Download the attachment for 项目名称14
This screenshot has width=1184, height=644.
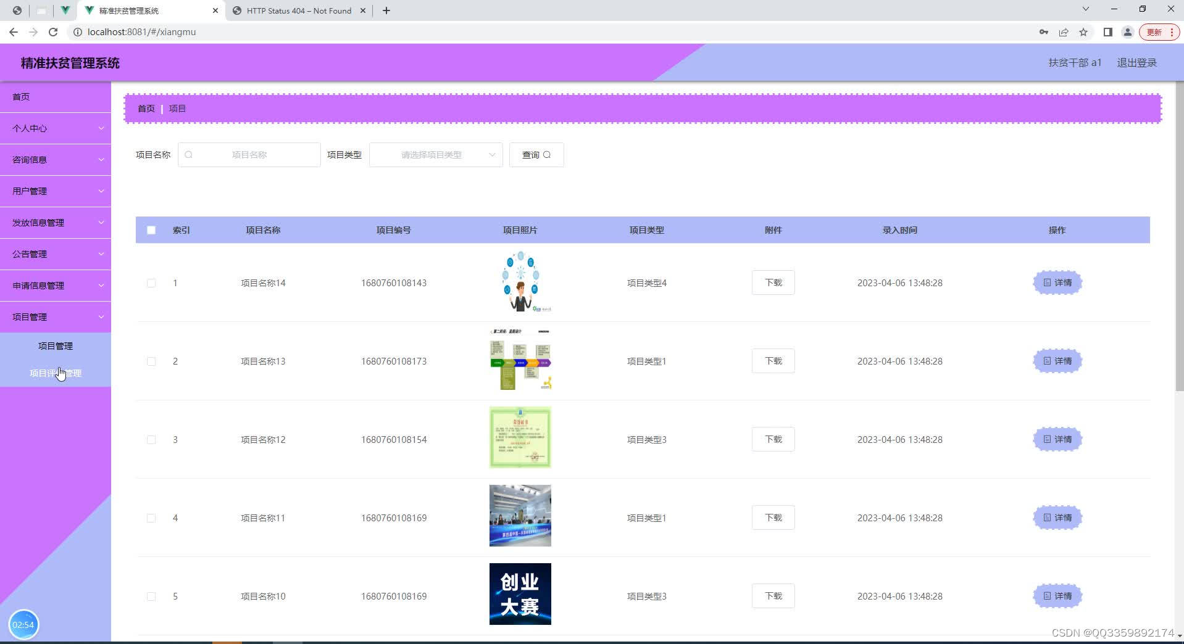pos(773,283)
